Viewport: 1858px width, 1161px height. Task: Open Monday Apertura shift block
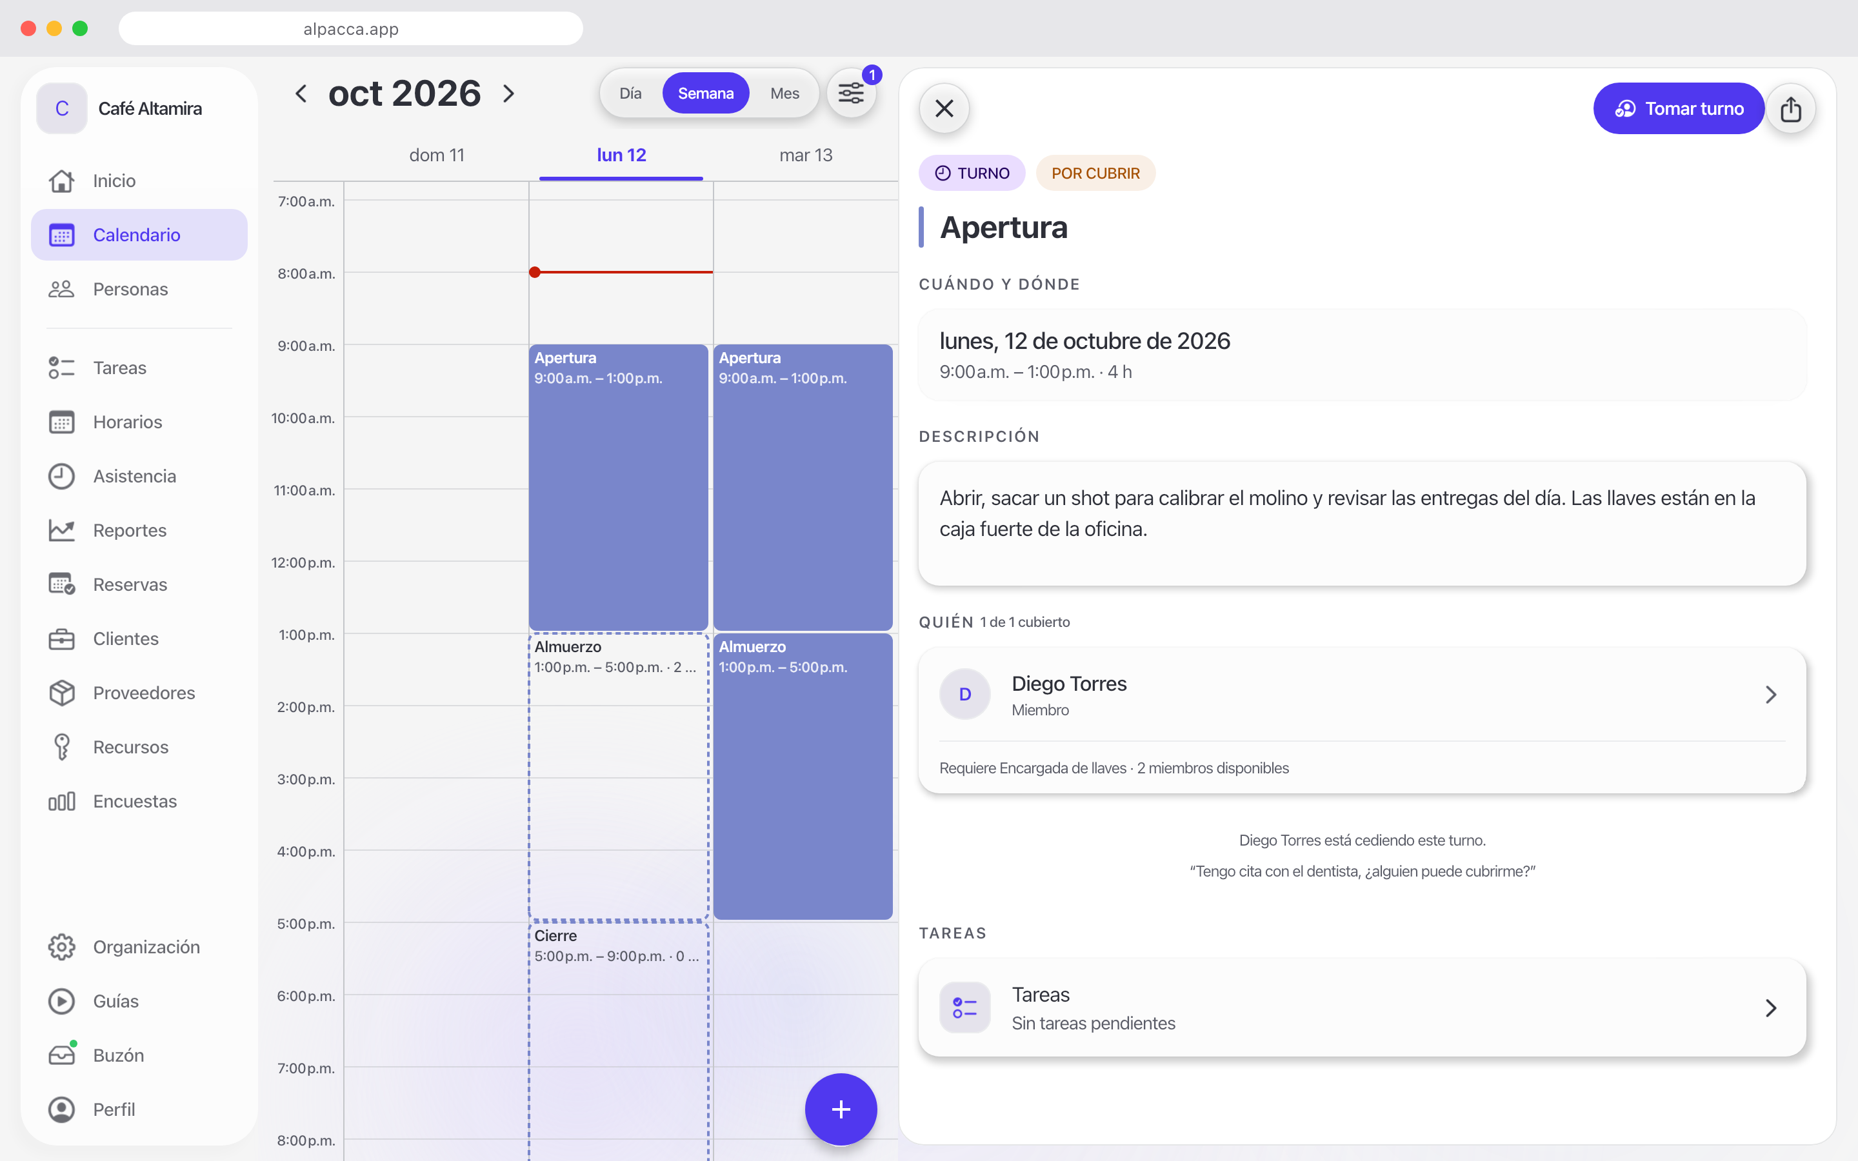[618, 488]
